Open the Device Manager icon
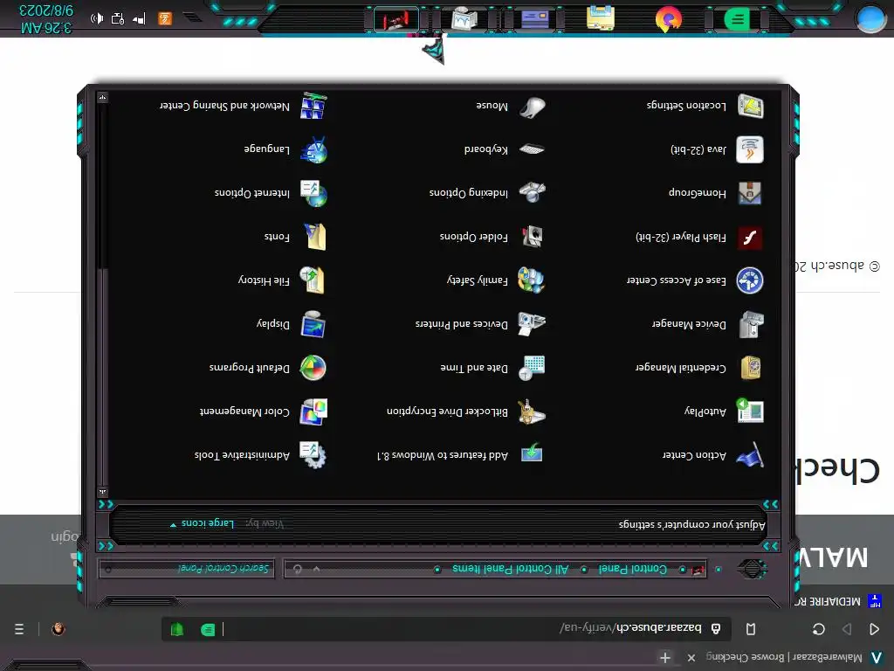 pyautogui.click(x=750, y=324)
